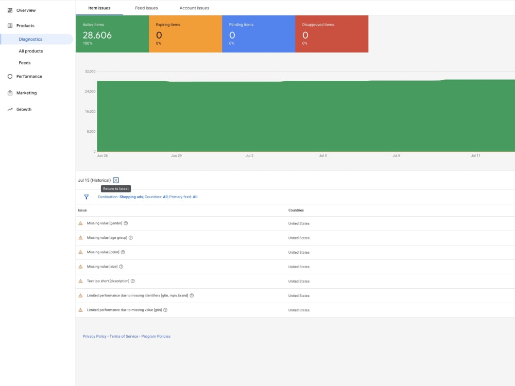Select the green Active items card
515x386 pixels.
click(112, 34)
